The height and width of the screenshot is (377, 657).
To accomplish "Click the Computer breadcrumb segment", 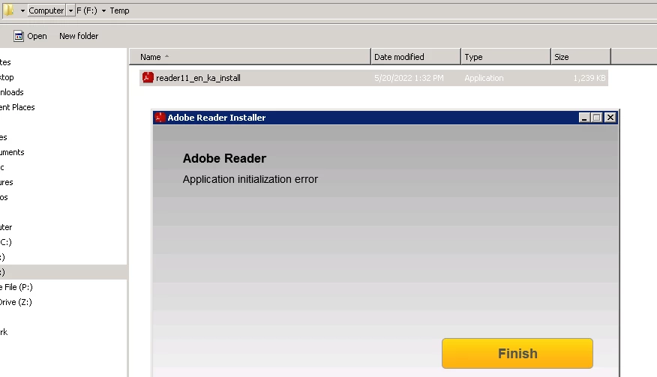I will [46, 10].
